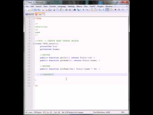Open the Run menu
This screenshot has height=115, width=153.
click(x=86, y=6)
